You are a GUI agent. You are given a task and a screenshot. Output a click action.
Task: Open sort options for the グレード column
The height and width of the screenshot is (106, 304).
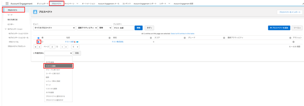[224, 38]
